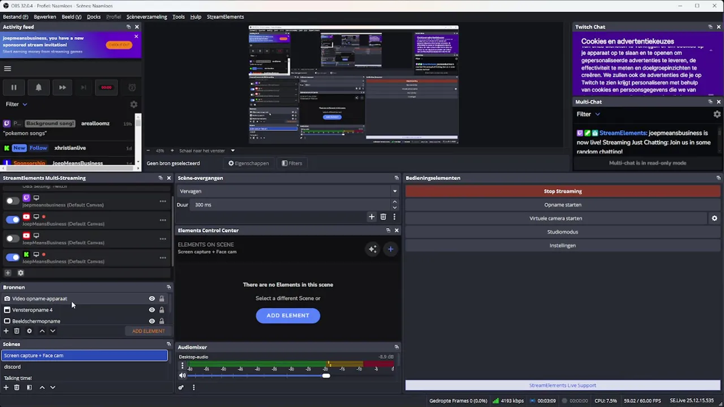The height and width of the screenshot is (407, 724).
Task: Hide Vensteropname 4 source
Action: [152, 310]
